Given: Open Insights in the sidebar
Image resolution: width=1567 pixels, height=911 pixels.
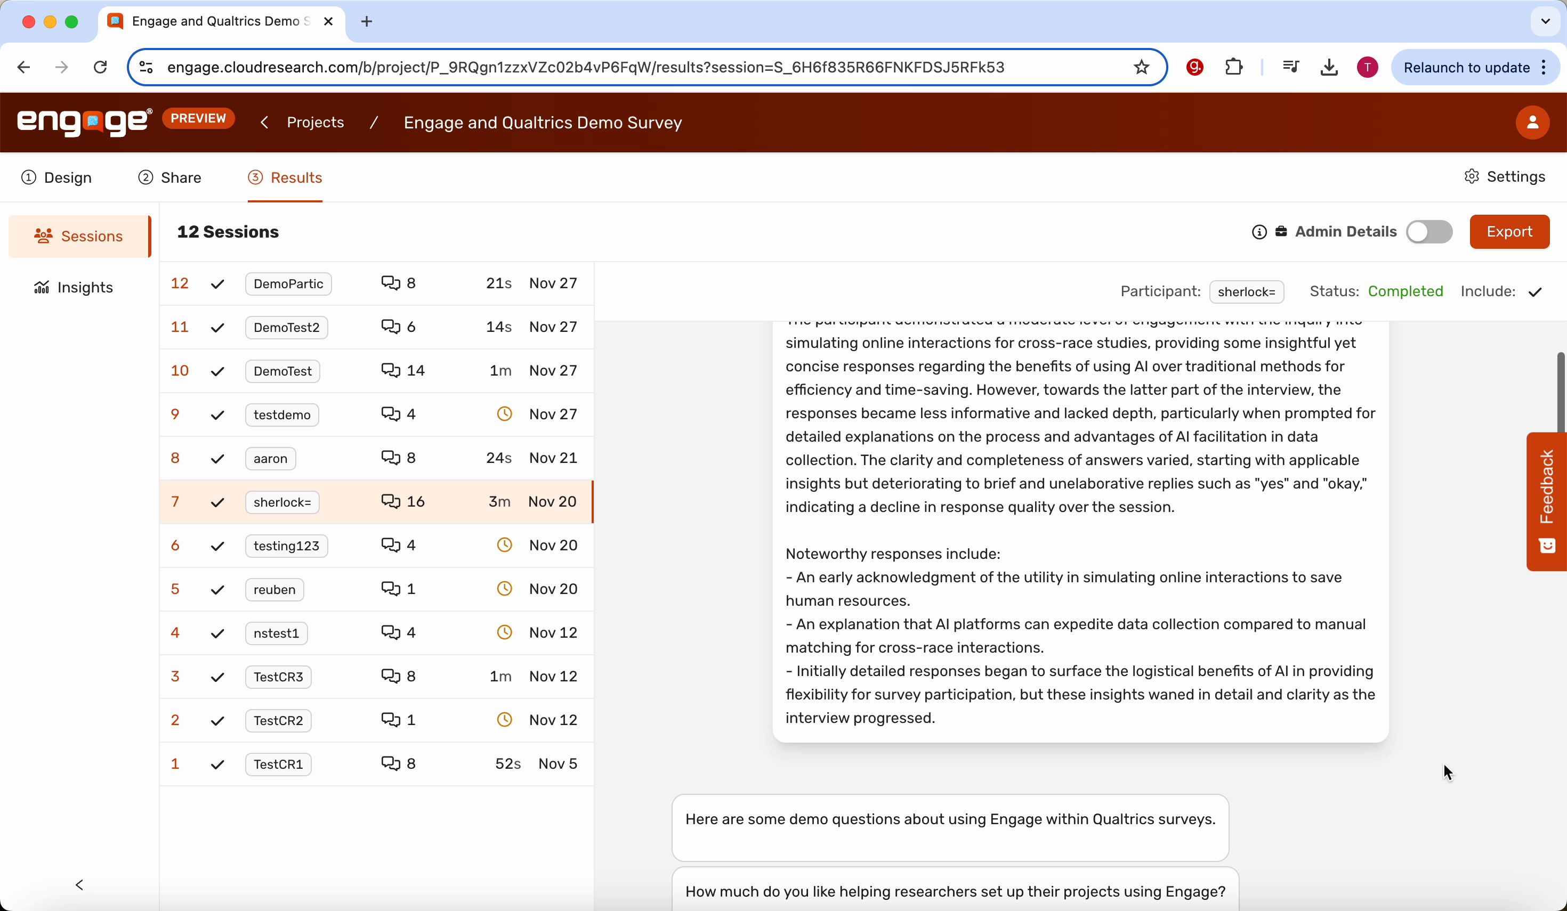Looking at the screenshot, I should (72, 287).
